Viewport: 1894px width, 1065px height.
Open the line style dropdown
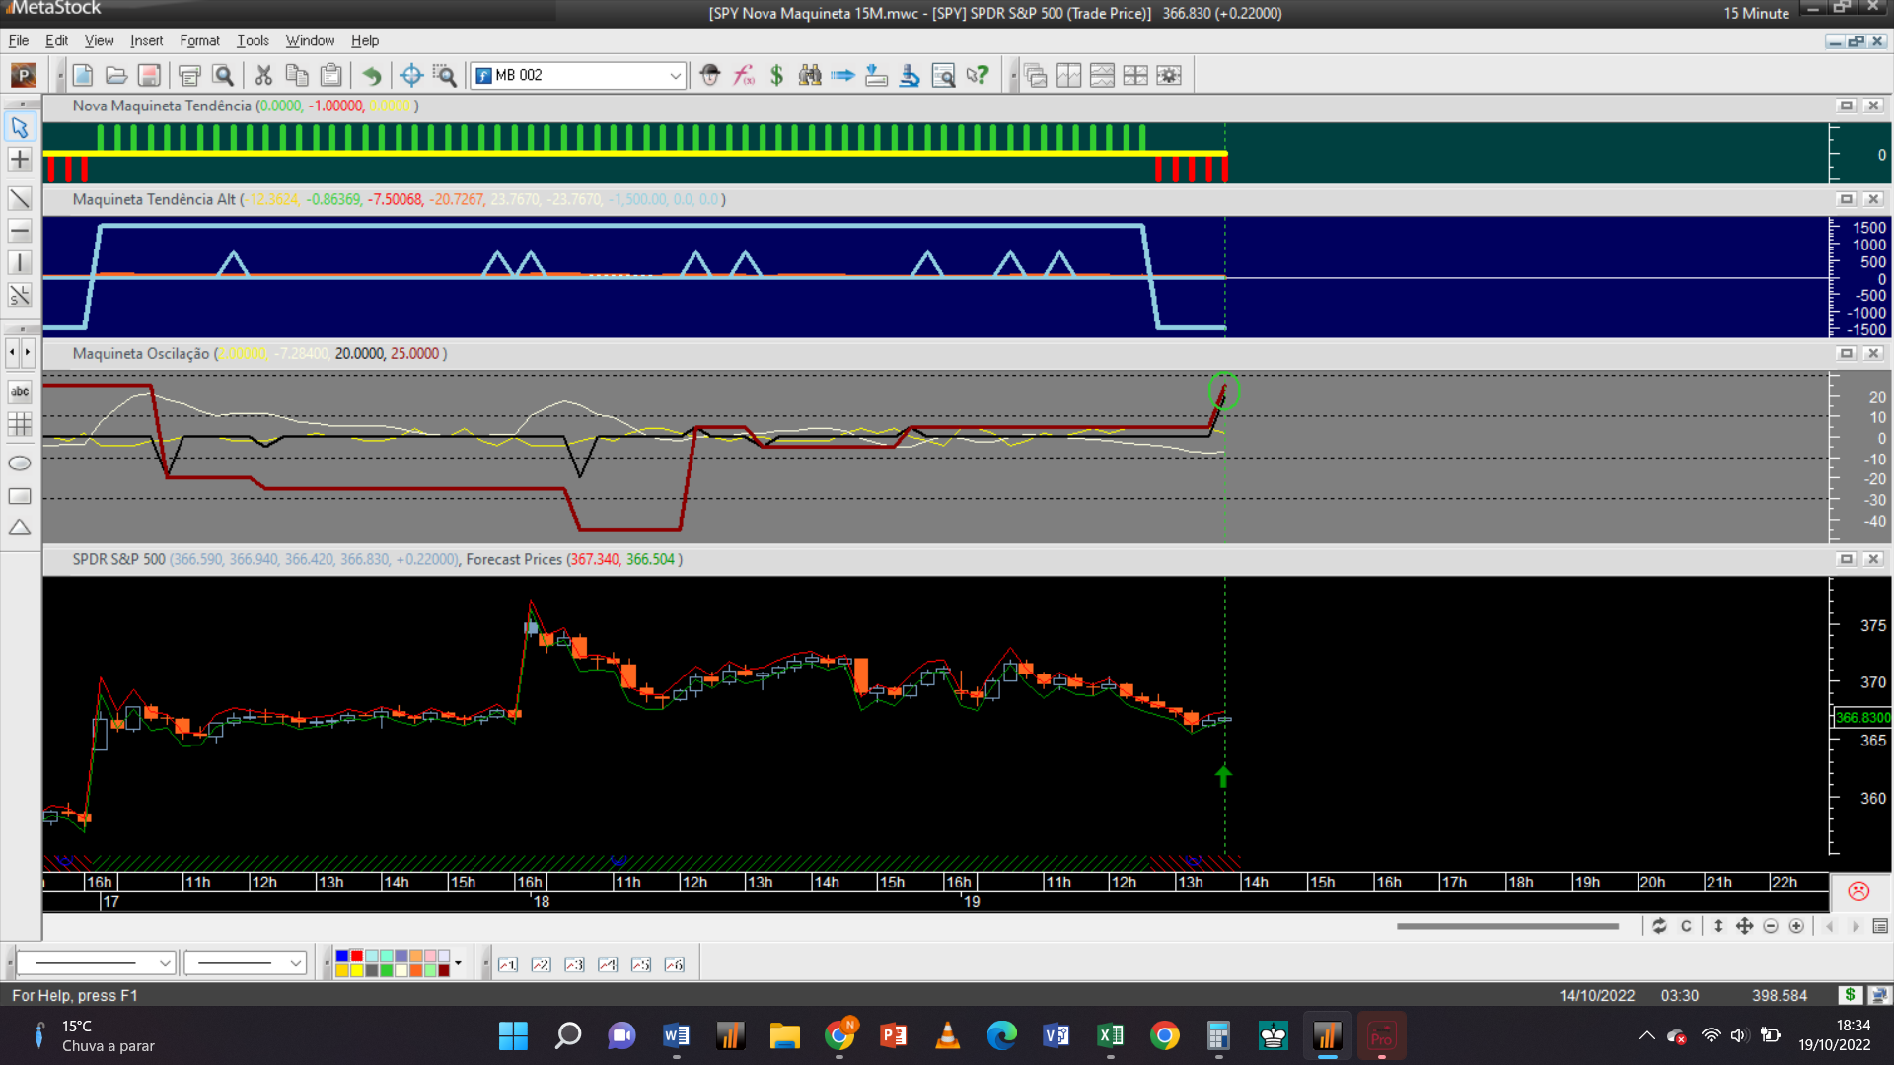pyautogui.click(x=165, y=963)
